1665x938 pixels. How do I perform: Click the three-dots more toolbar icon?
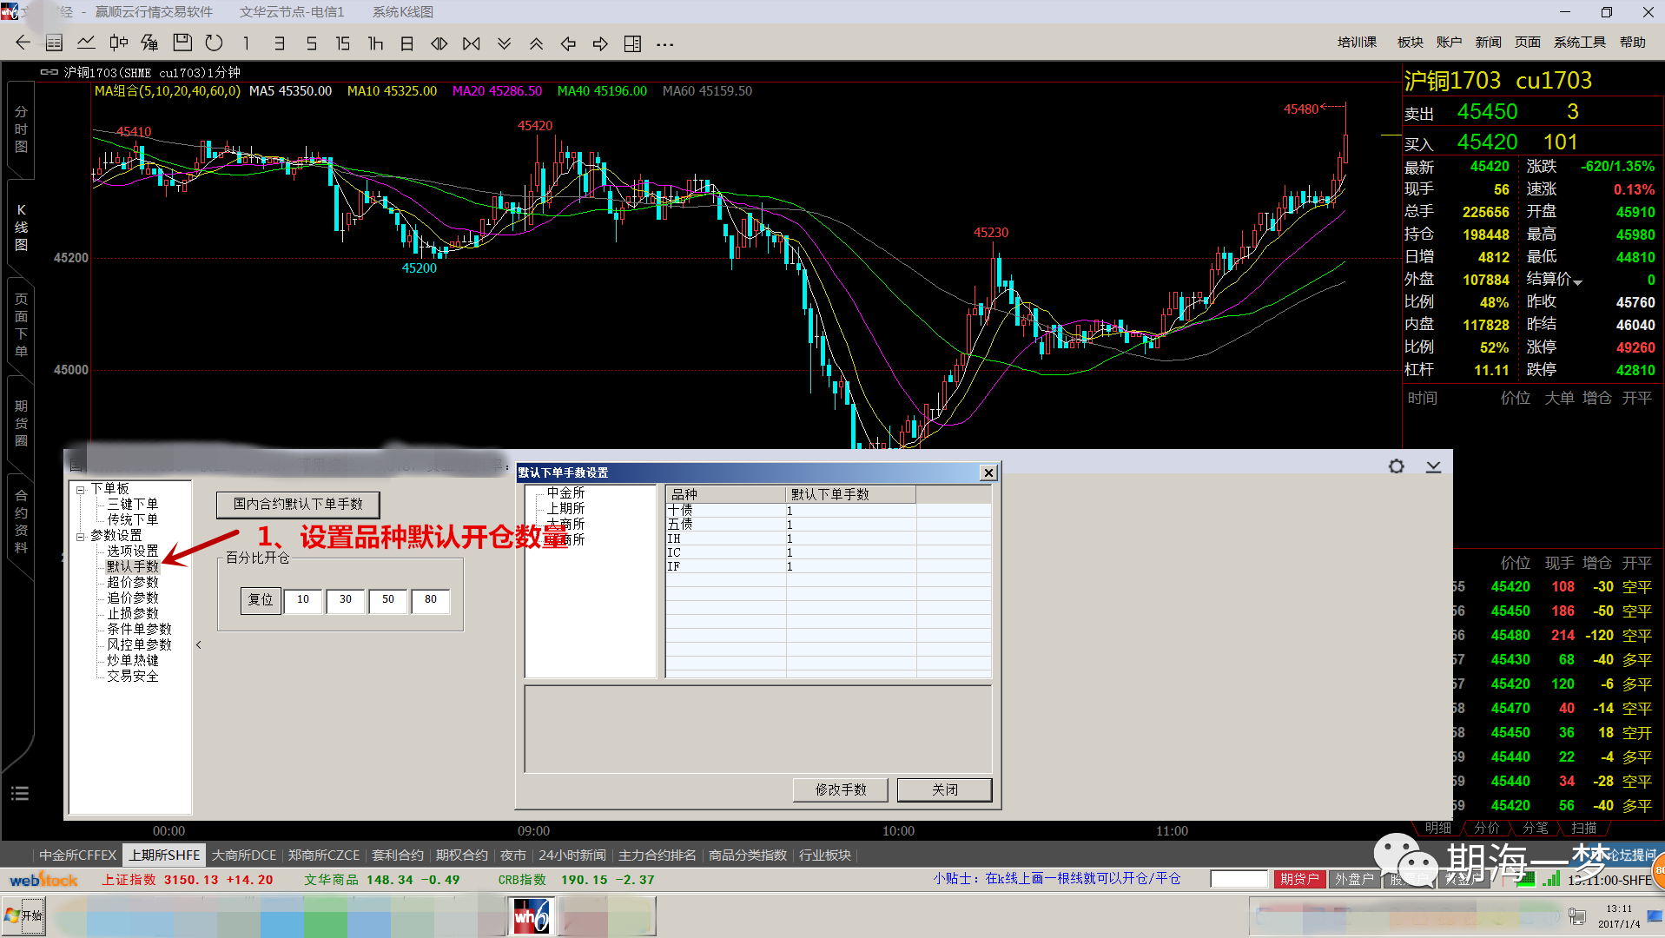click(665, 43)
